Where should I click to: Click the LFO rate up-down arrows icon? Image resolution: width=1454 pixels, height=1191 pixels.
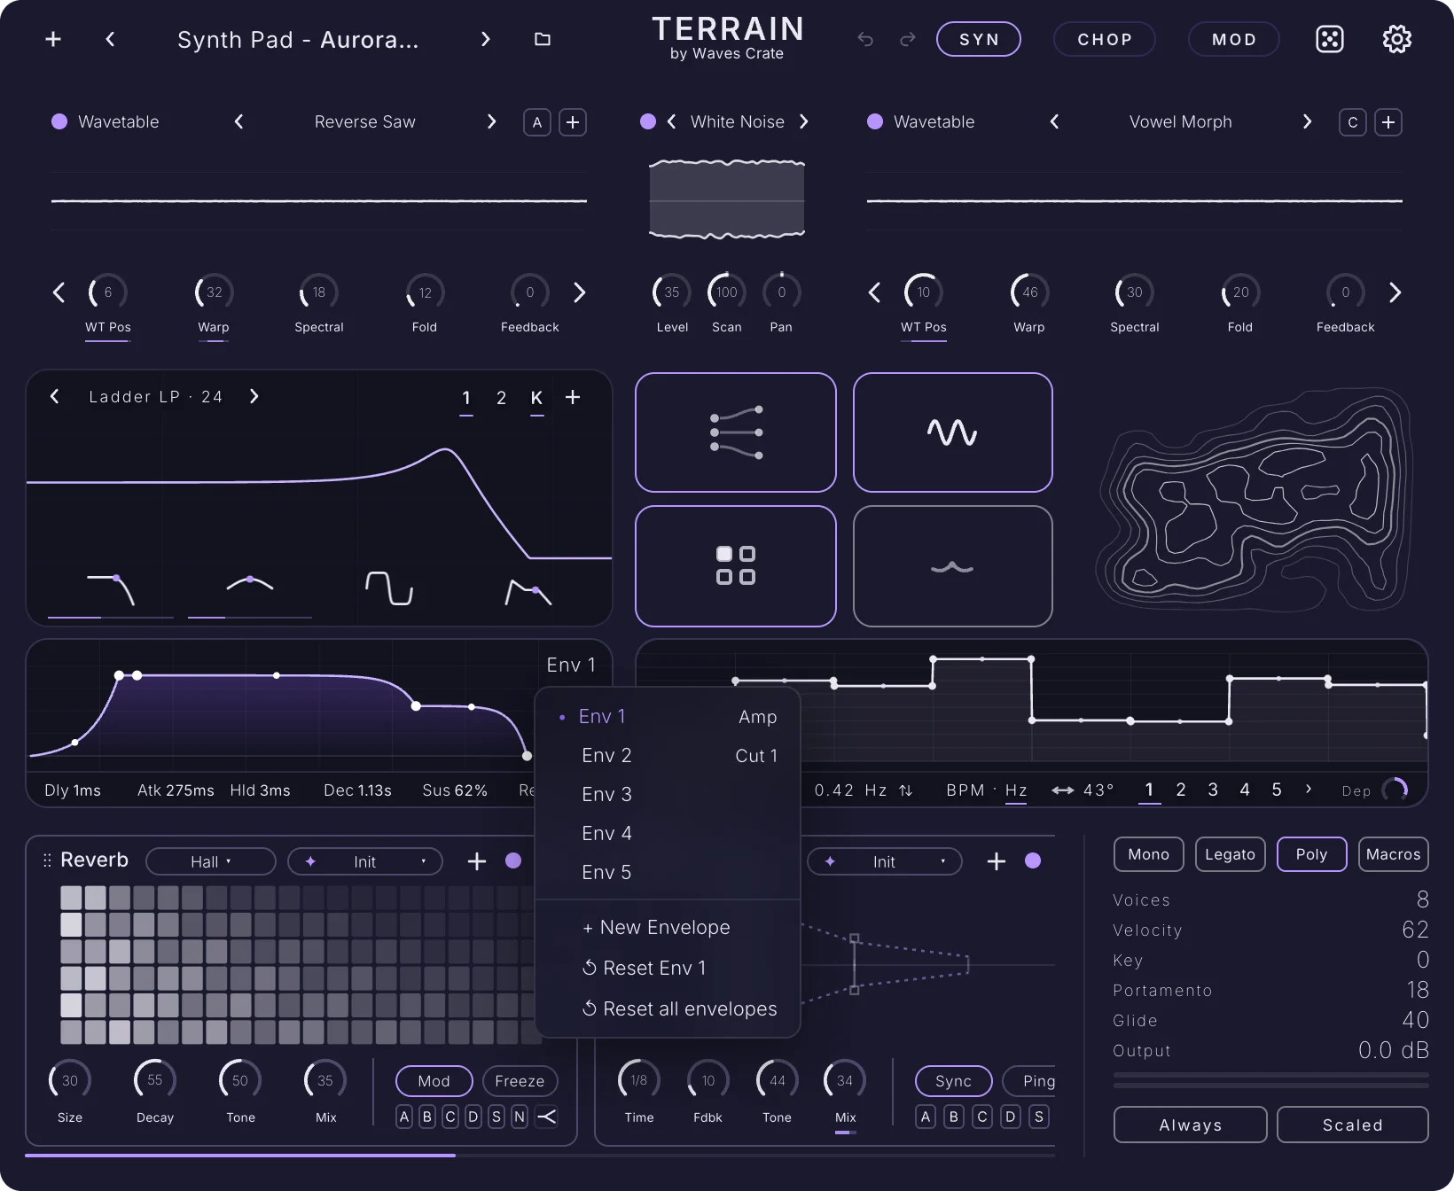[x=905, y=790]
